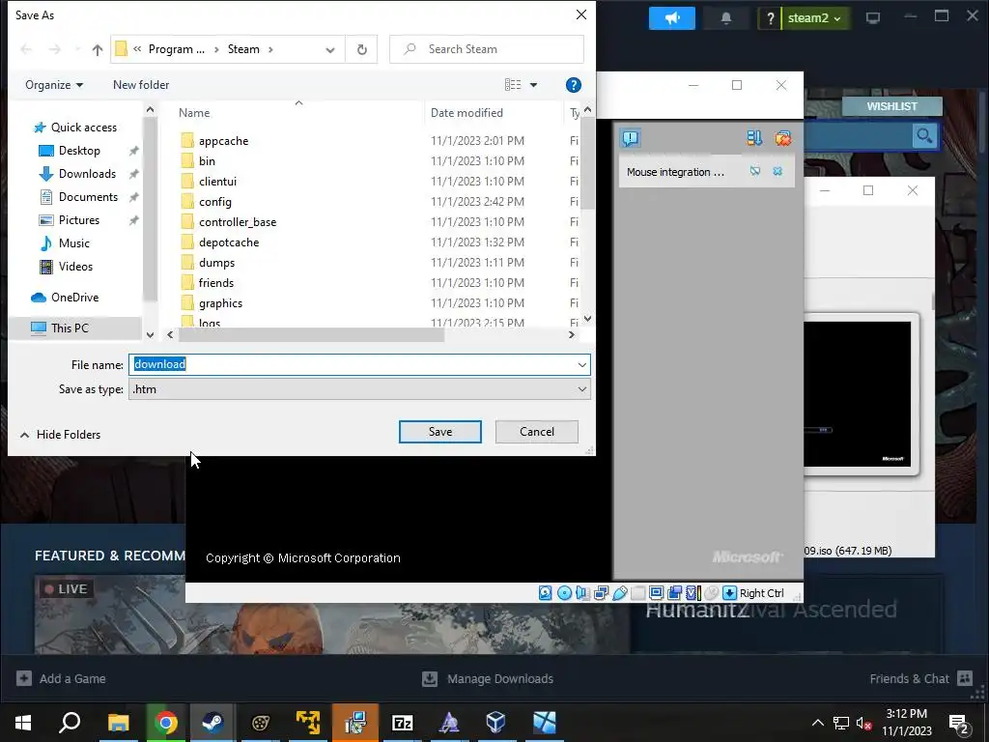The image size is (989, 742).
Task: Select the appcache folder
Action: coord(223,141)
